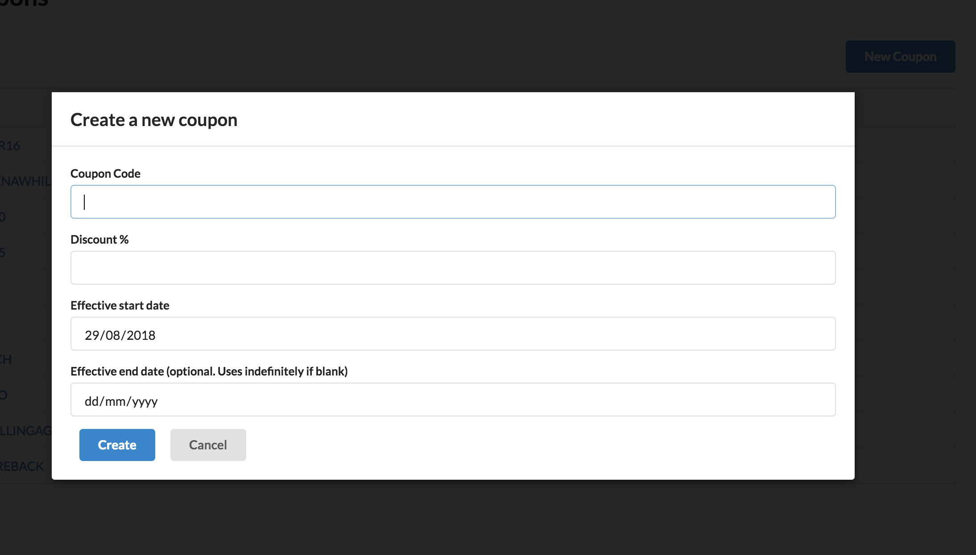This screenshot has height=555, width=976.
Task: Select the day 29 in start date
Action: tap(92, 335)
